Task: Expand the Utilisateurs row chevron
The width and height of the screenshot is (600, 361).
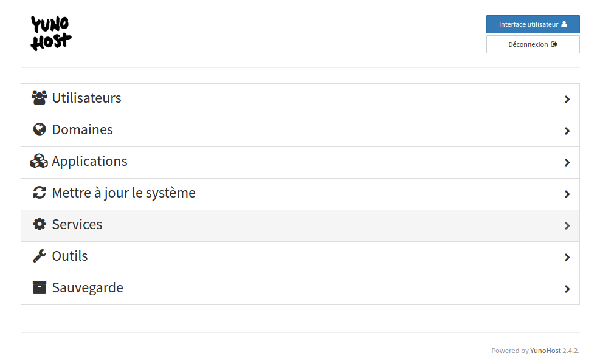Action: coord(567,100)
